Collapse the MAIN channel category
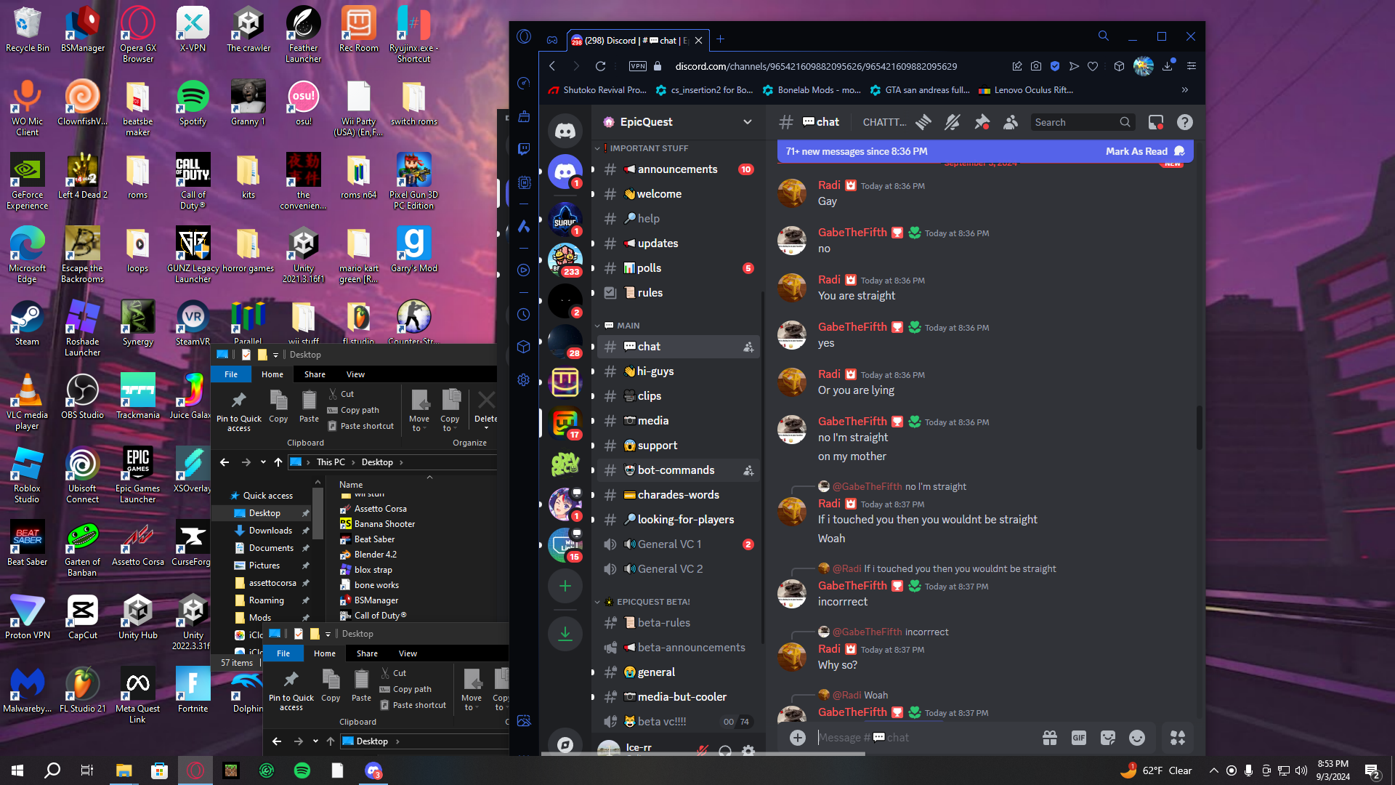The image size is (1395, 785). pos(628,326)
